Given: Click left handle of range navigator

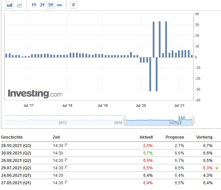Looking at the screenshot, I should click(125, 120).
